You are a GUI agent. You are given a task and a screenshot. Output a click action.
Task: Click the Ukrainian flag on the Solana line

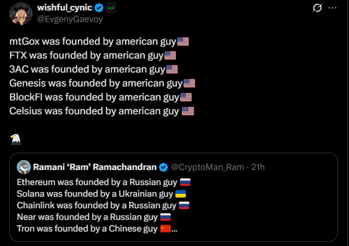[181, 193]
